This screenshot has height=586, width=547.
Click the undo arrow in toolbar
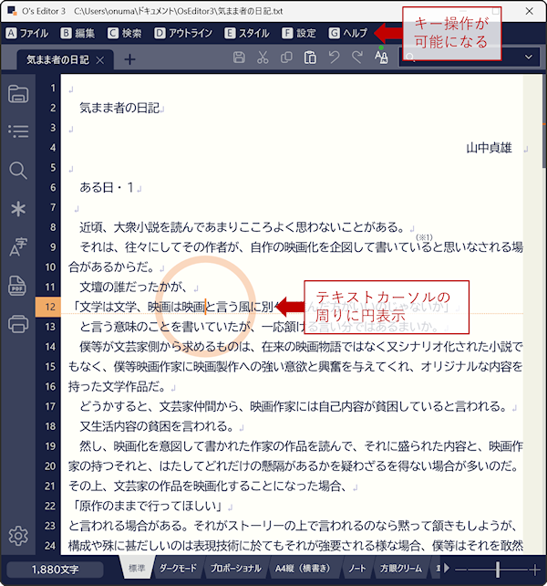pyautogui.click(x=334, y=58)
